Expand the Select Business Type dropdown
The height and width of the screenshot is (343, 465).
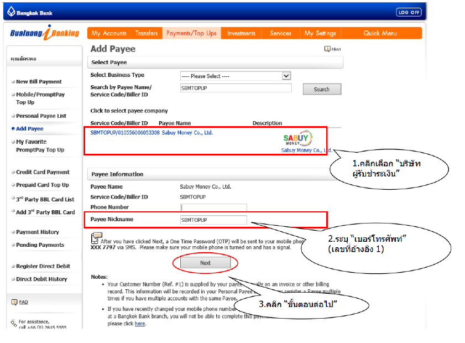tap(236, 76)
